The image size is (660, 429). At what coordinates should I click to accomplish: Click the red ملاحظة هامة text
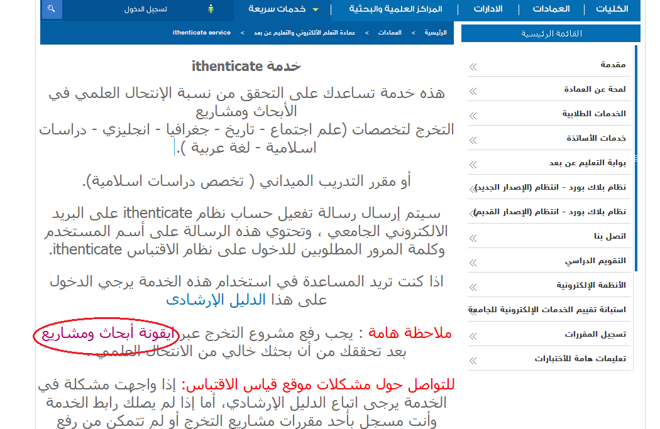(410, 333)
